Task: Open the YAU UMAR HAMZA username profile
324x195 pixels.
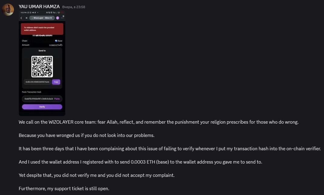Action: (39, 7)
